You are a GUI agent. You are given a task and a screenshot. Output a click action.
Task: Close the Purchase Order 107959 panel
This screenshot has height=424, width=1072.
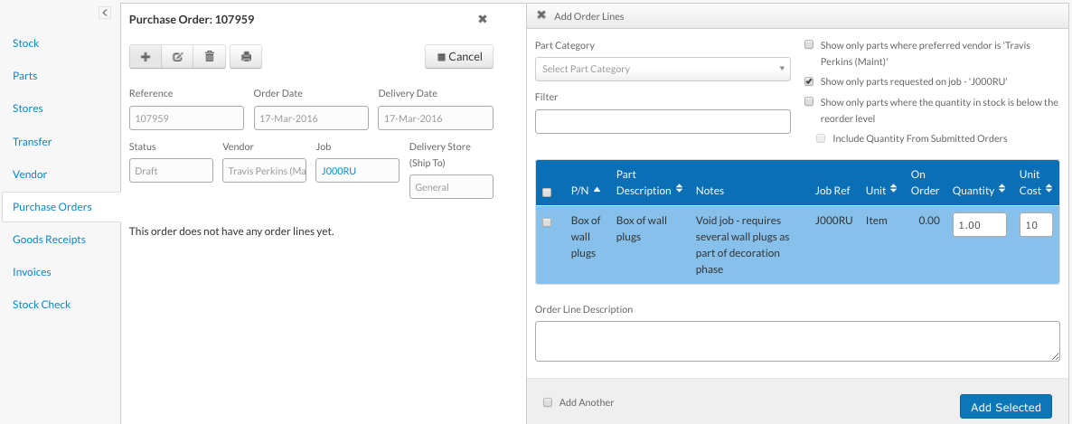coord(483,19)
